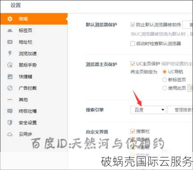Click the 快捷键 shortcut icon

coord(10,76)
